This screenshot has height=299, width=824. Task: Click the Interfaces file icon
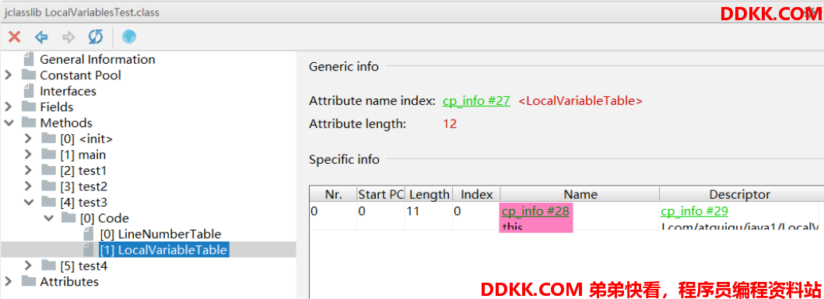pyautogui.click(x=30, y=90)
